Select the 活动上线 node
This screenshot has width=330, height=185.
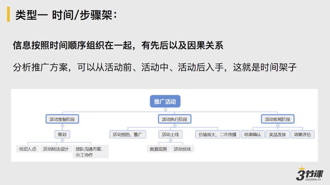pos(170,134)
